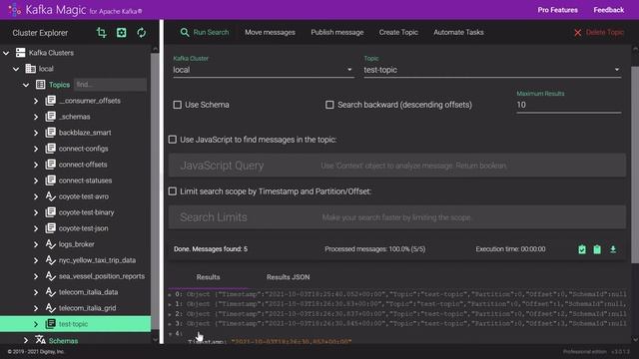The height and width of the screenshot is (359, 639).
Task: Download the results with the download icon
Action: 613,249
